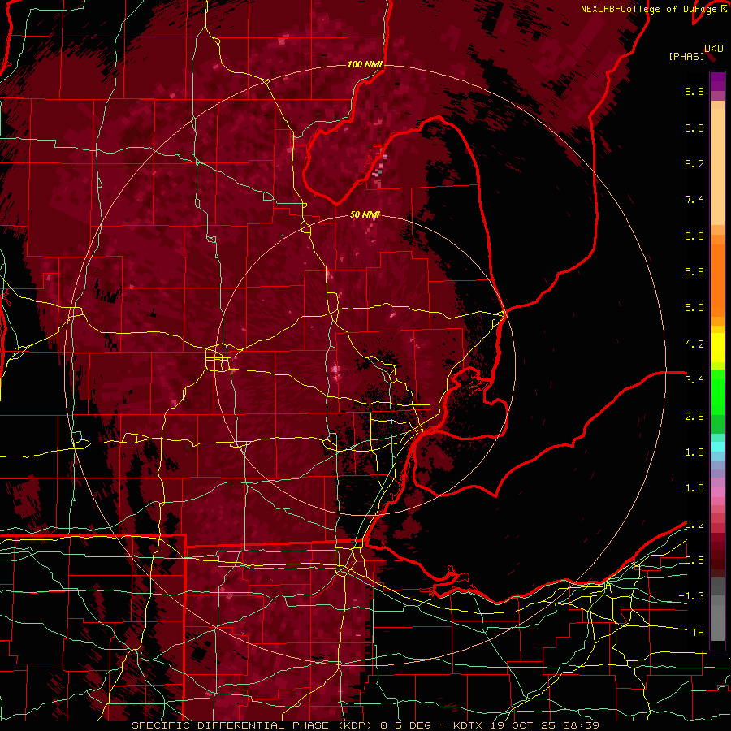Click the 5.8 scale value
The image size is (731, 731).
click(694, 272)
